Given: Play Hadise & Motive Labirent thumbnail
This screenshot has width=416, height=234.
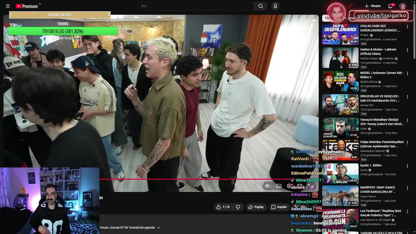Looking at the screenshot, I should 340,58.
